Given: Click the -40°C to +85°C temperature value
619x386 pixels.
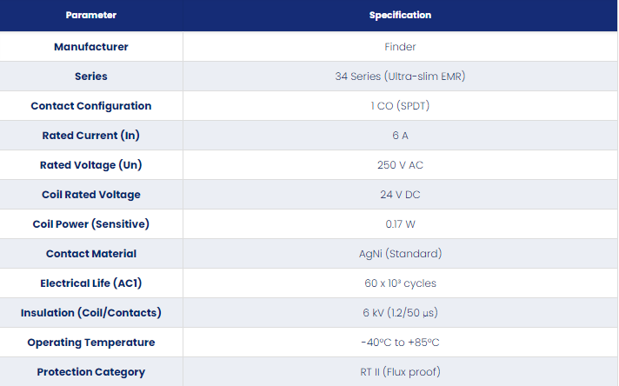Looking at the screenshot, I should tap(400, 343).
